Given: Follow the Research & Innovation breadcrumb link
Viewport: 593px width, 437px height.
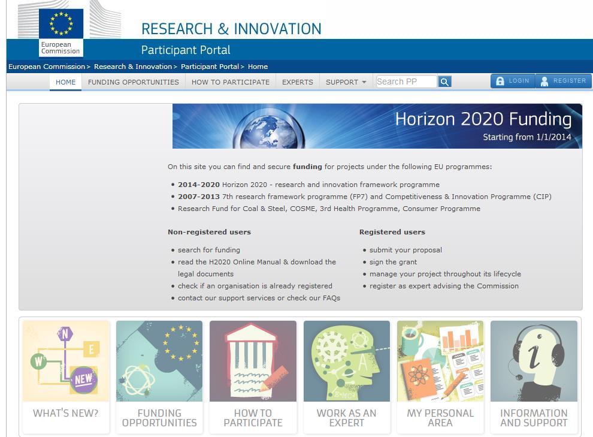Looking at the screenshot, I should tap(133, 67).
